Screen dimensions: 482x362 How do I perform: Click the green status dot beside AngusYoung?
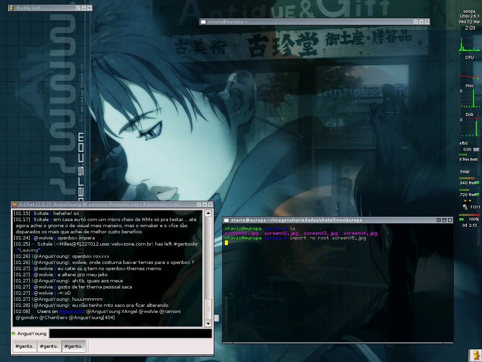pyautogui.click(x=14, y=333)
